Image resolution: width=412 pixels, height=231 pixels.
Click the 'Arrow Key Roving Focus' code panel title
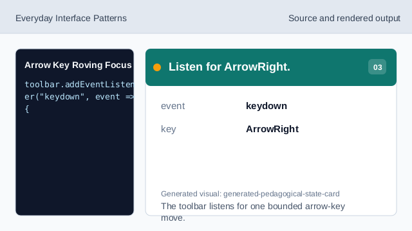coord(78,65)
